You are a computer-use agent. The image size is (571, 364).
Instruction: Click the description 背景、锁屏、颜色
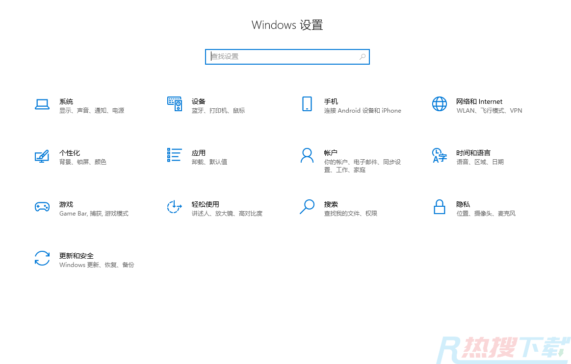point(83,162)
